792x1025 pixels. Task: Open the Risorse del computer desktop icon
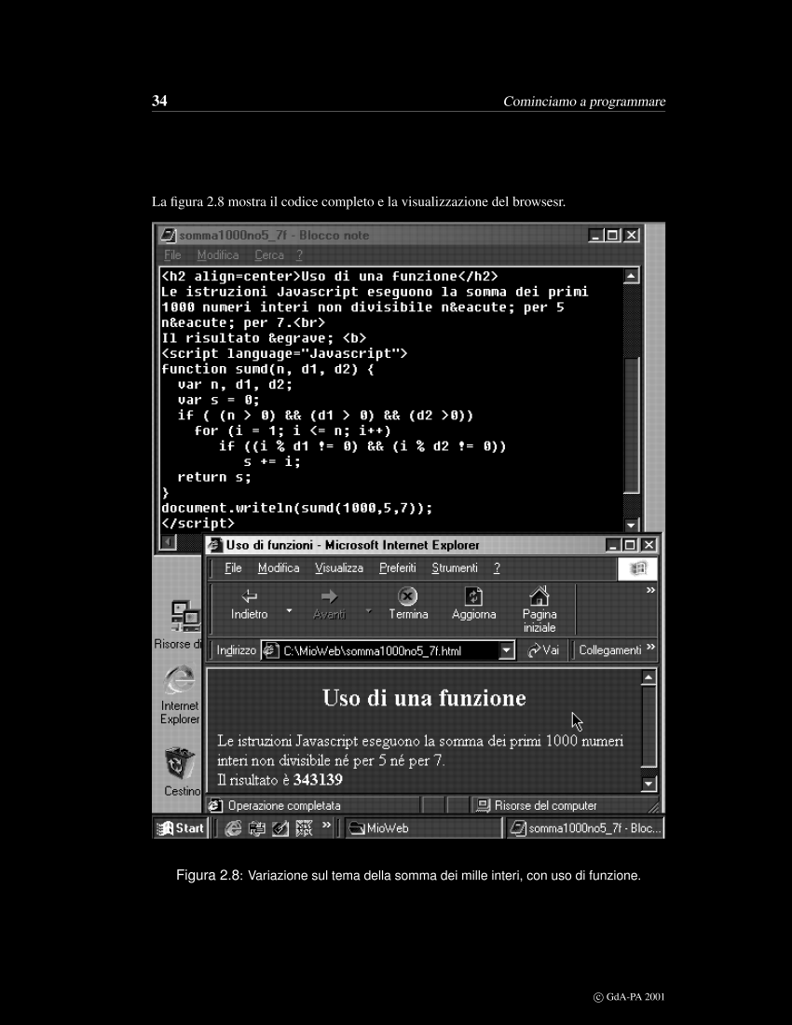183,616
